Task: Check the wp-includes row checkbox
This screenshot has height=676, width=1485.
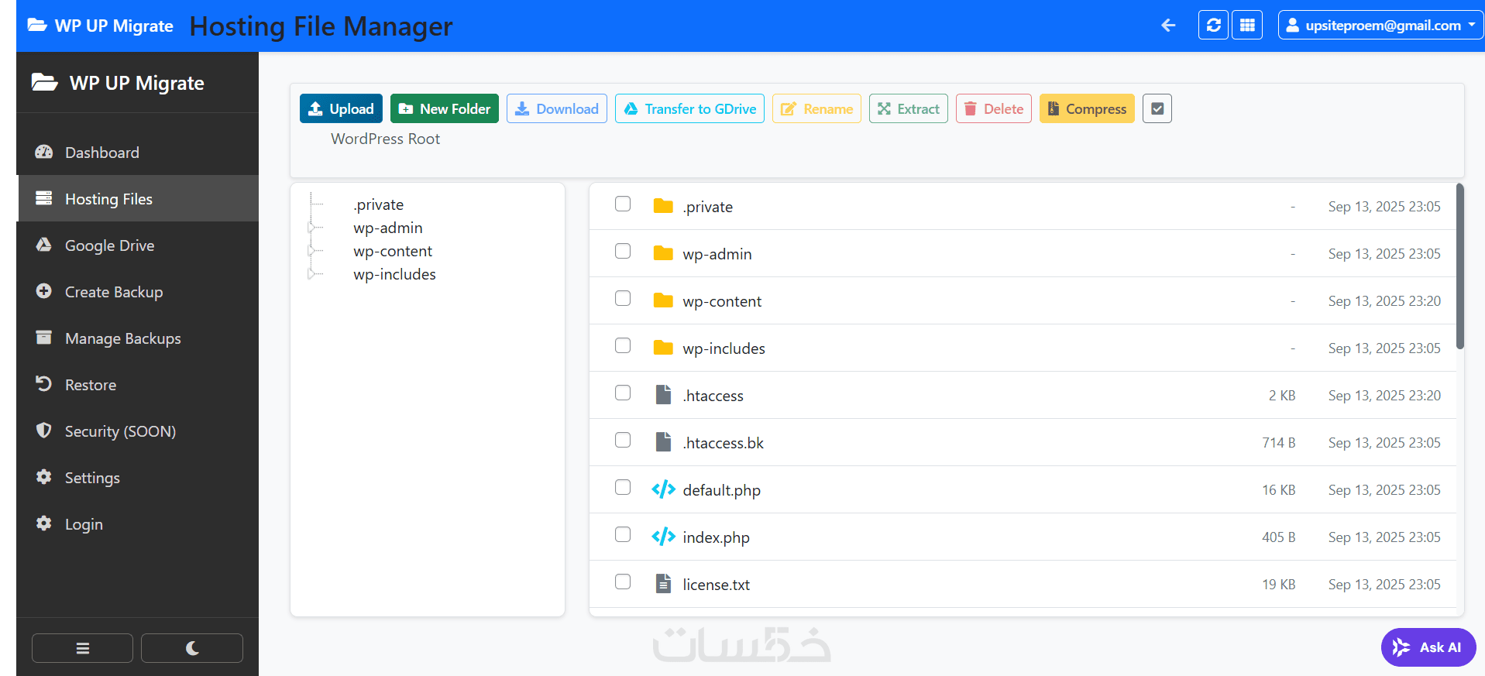Action: (x=623, y=345)
